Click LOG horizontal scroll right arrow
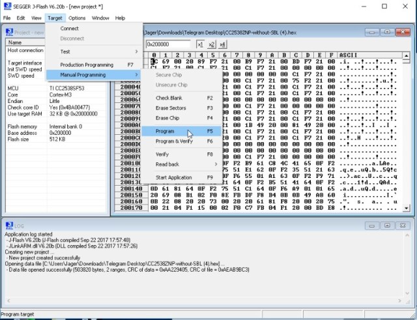 [x=399, y=301]
